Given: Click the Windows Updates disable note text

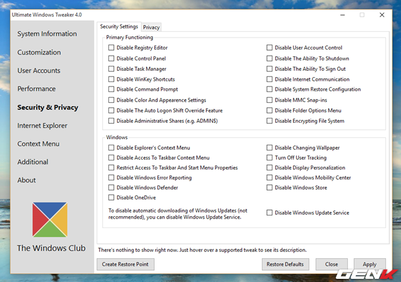Looking at the screenshot, I should tap(178, 214).
